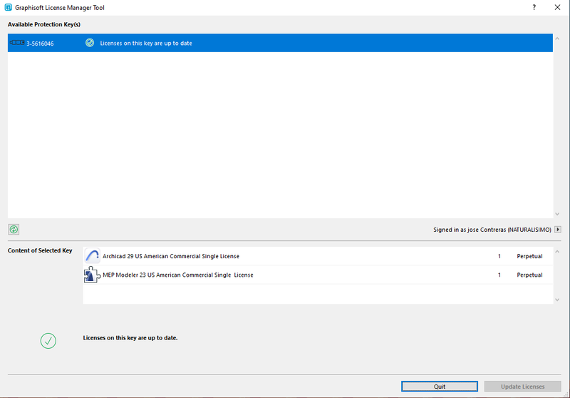Click the large green checkmark status icon
Image resolution: width=570 pixels, height=398 pixels.
click(x=48, y=341)
